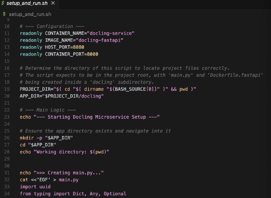
Task: Click the mkdir -p command
Action: click(x=31, y=138)
